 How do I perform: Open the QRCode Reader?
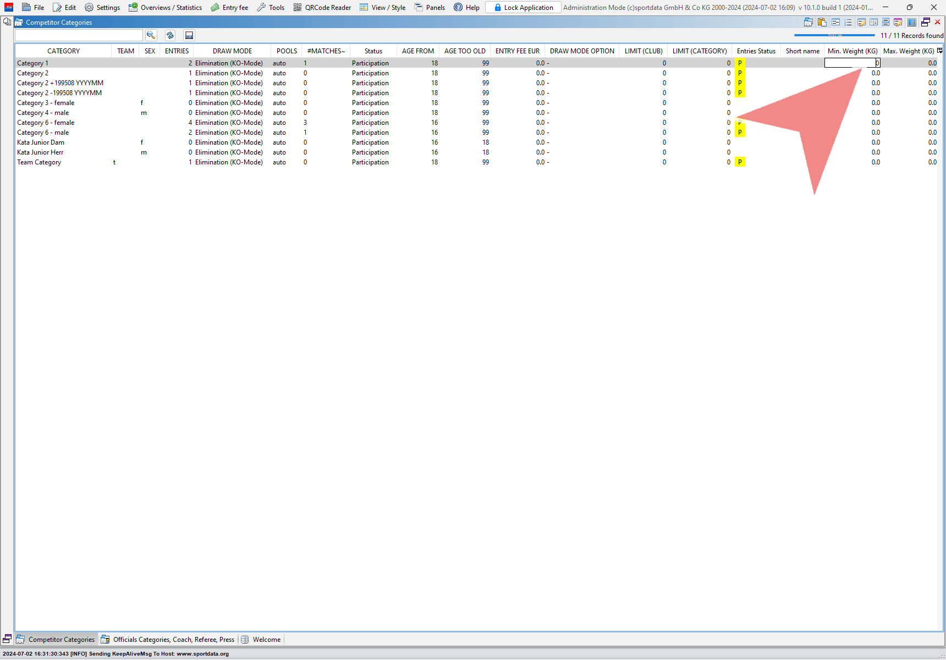322,8
